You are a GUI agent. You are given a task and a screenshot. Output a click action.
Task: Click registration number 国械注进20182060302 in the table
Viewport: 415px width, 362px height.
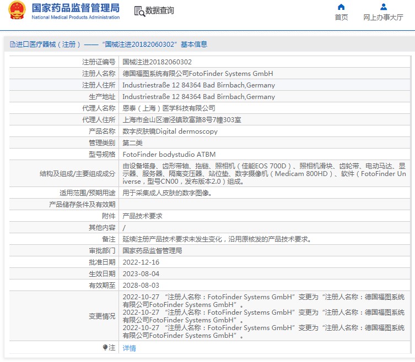pos(157,62)
